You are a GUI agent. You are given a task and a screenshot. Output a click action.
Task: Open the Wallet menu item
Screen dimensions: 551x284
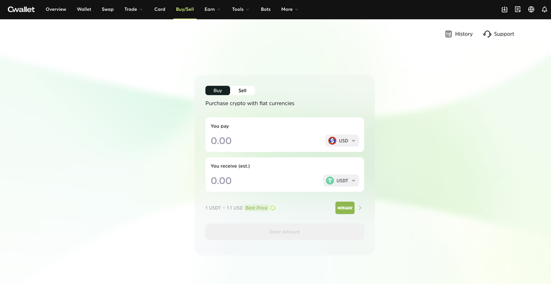84,9
